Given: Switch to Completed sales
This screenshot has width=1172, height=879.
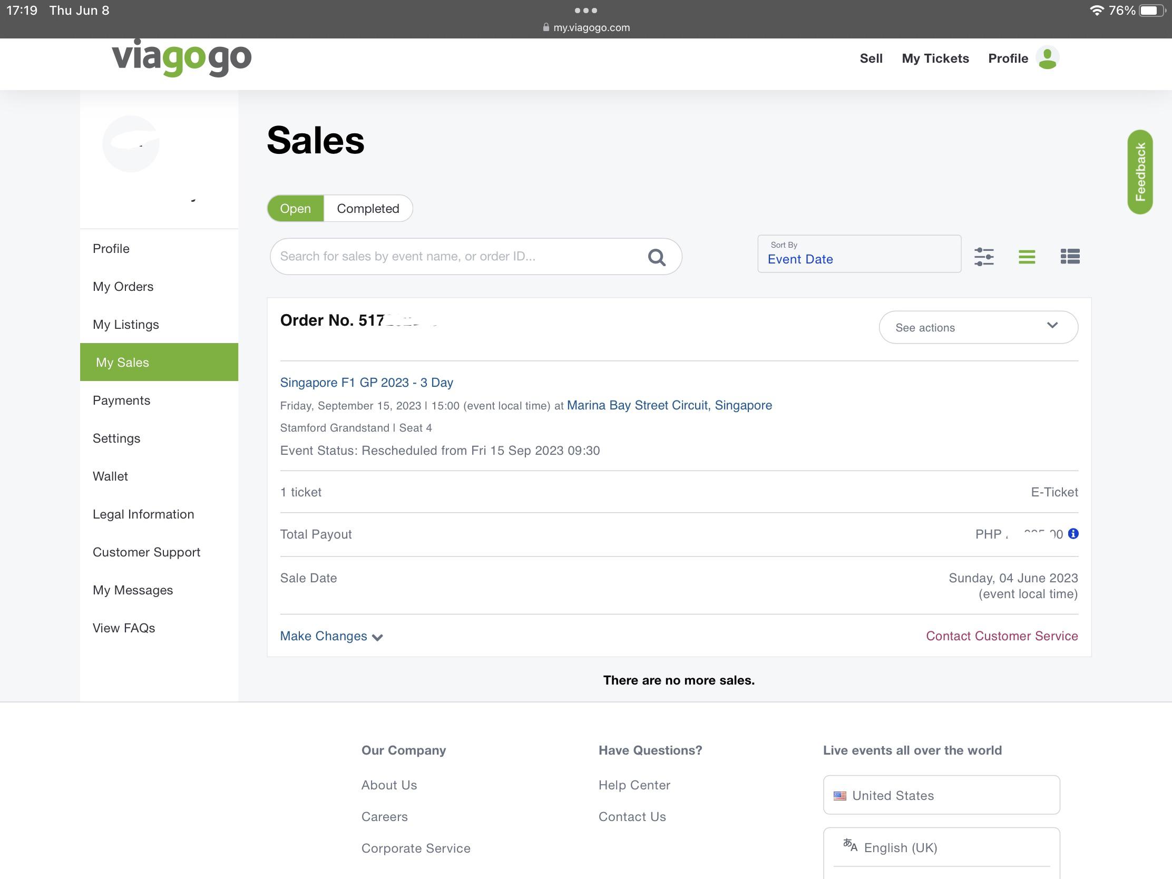Looking at the screenshot, I should point(368,208).
